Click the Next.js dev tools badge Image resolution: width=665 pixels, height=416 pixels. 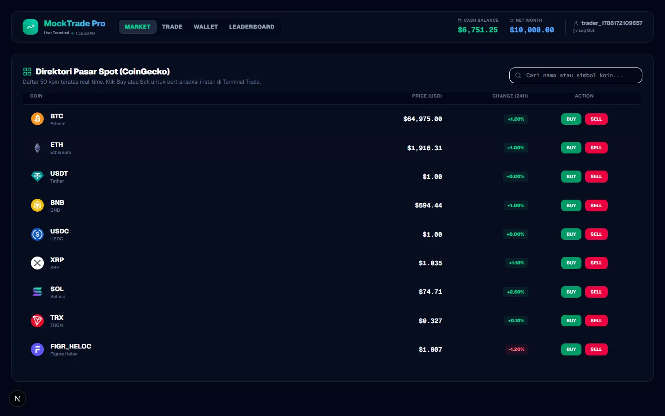[18, 398]
